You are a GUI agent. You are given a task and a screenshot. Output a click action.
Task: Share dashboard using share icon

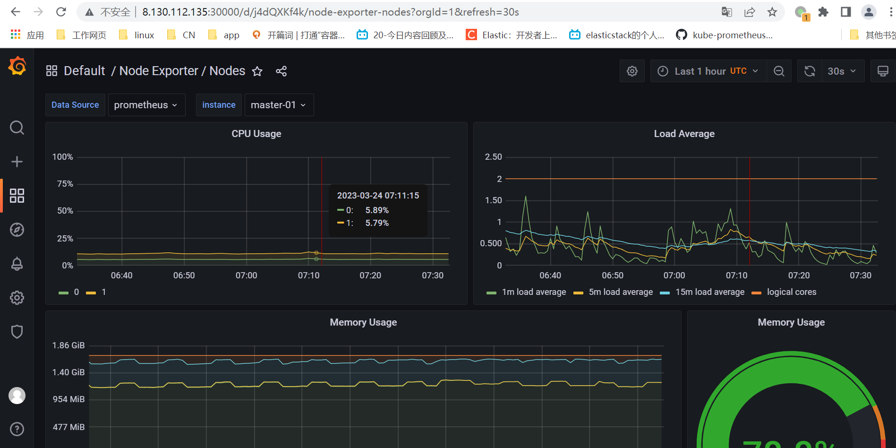pyautogui.click(x=282, y=71)
